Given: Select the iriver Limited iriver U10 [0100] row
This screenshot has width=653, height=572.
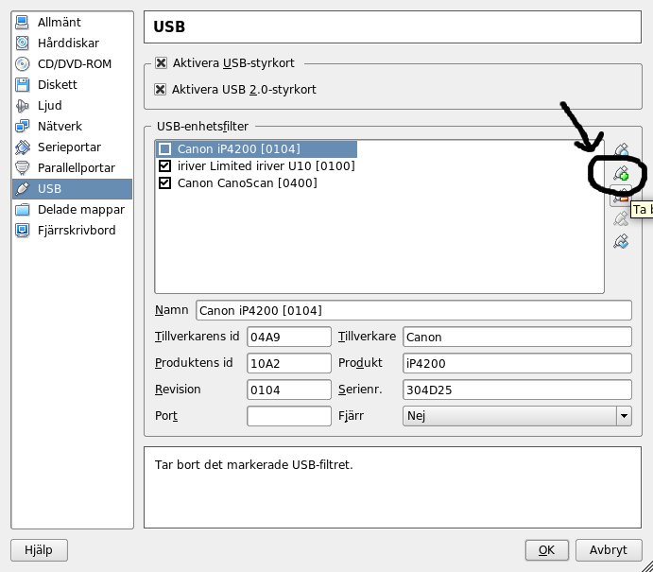Looking at the screenshot, I should [x=256, y=165].
